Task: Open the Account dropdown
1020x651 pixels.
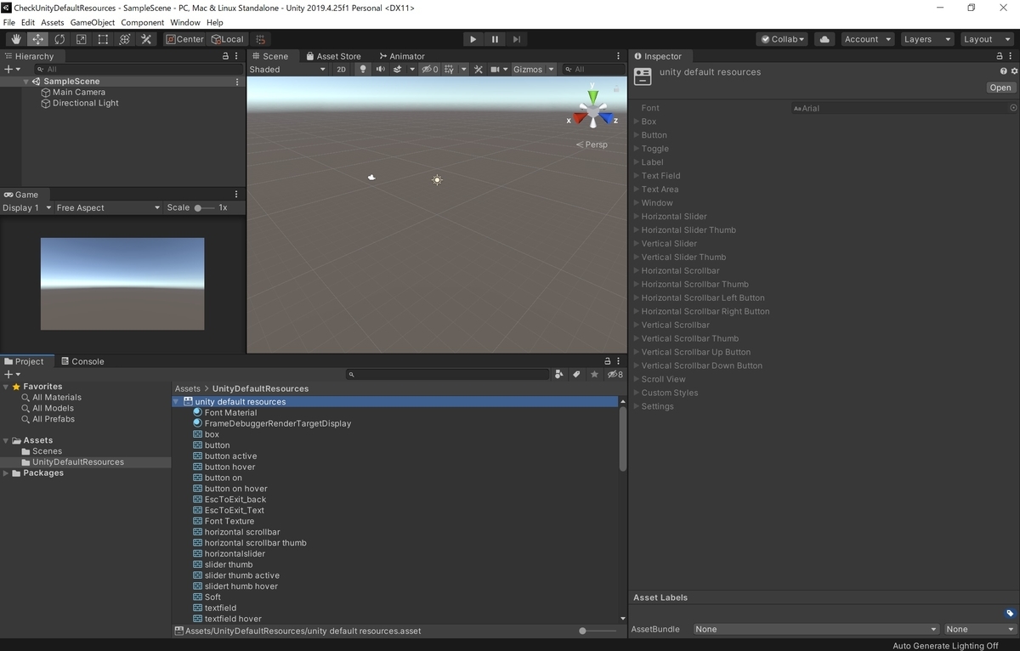Action: 867,39
